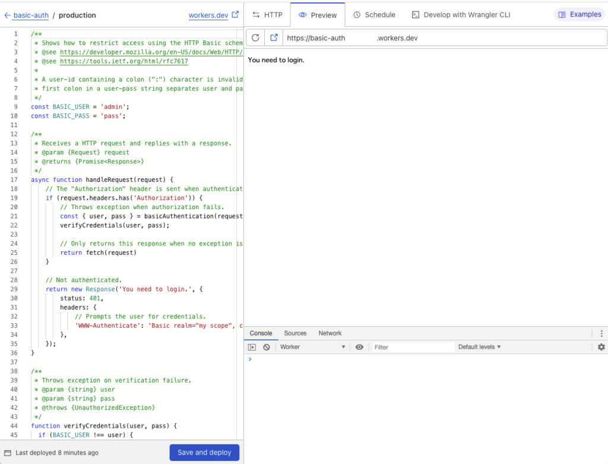Place cursor on BASIC_USER 'admin' line

(x=80, y=107)
